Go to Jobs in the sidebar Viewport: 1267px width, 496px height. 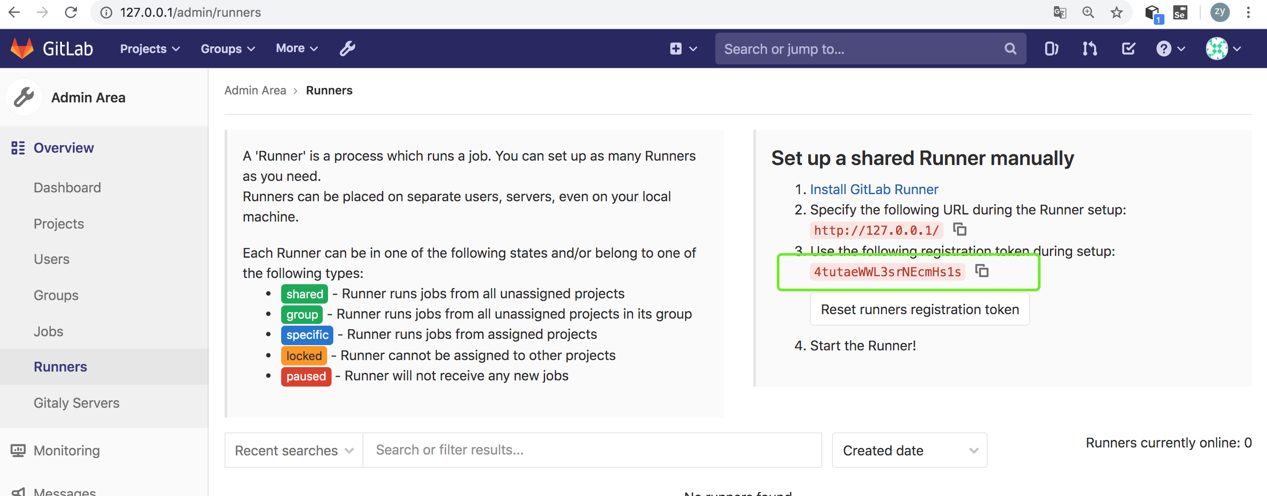(48, 331)
